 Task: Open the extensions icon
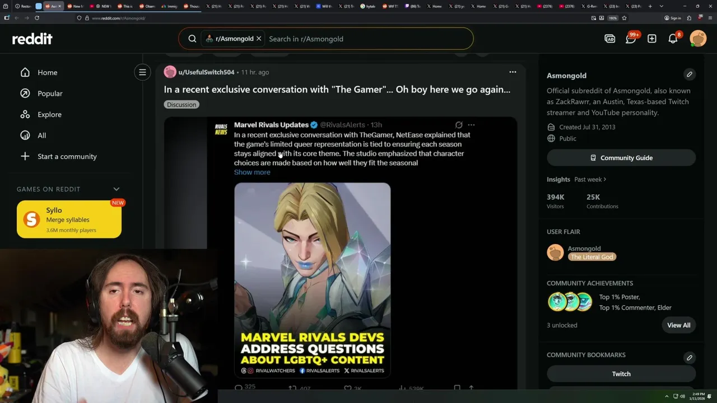(689, 18)
